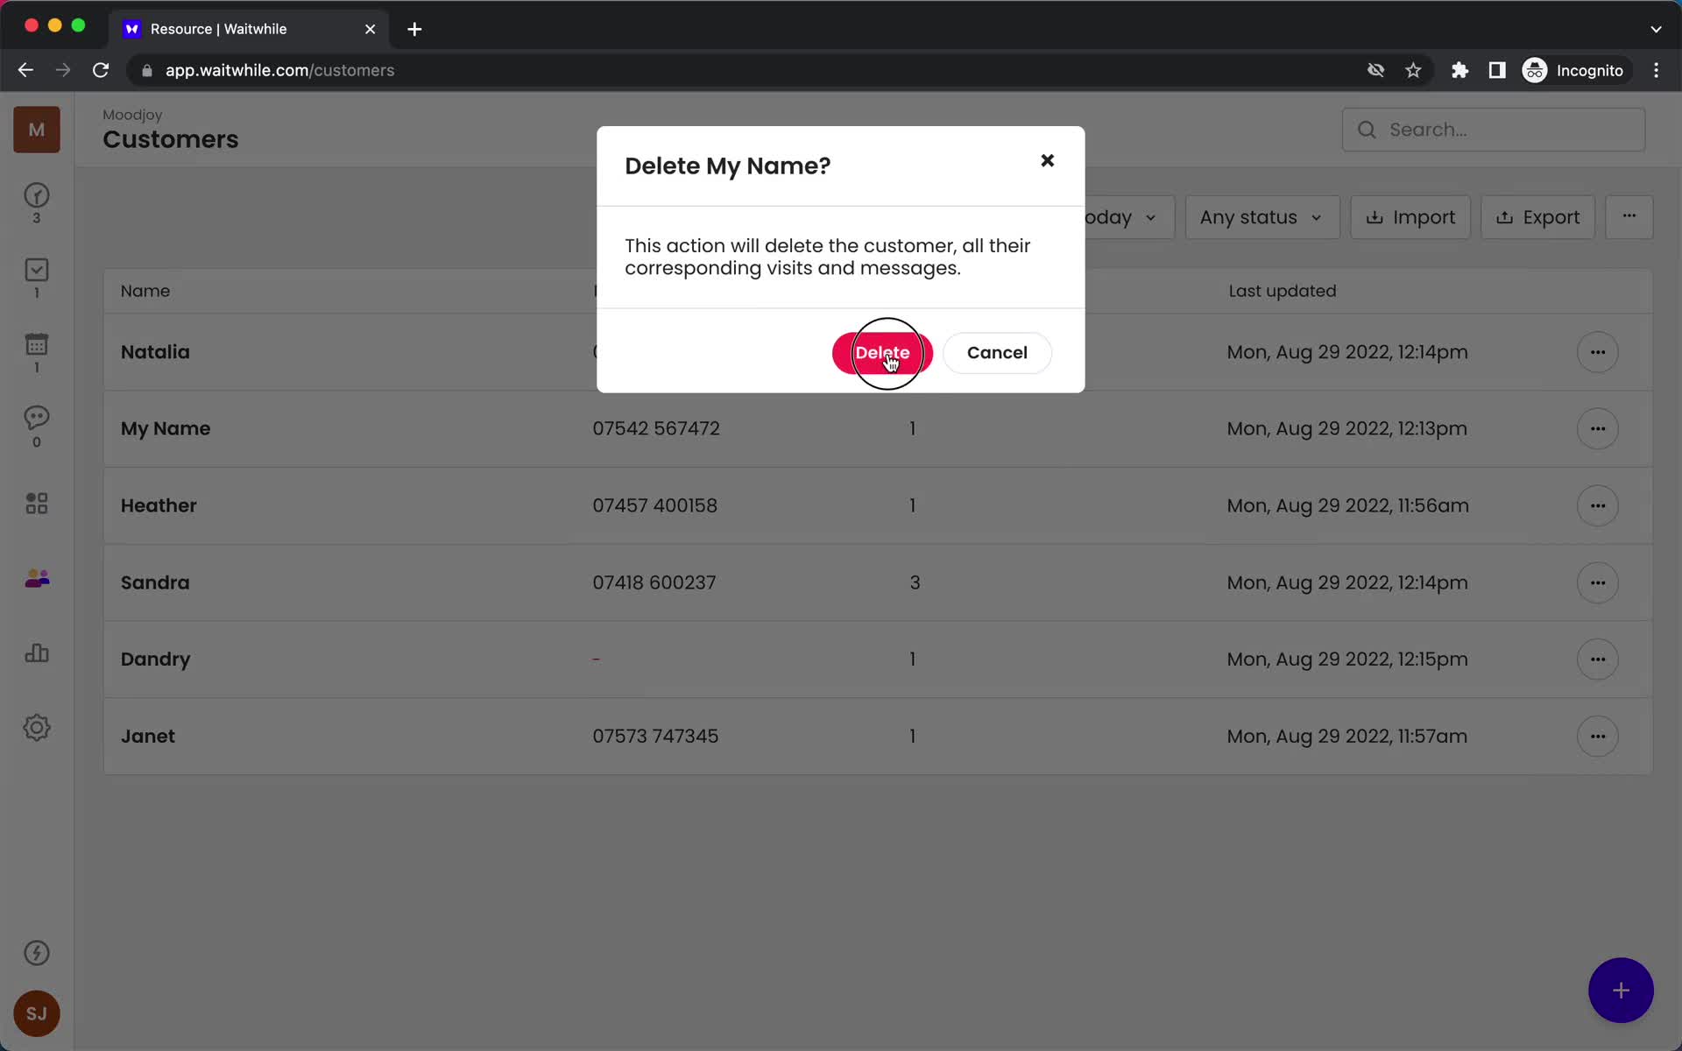This screenshot has height=1051, width=1682.
Task: Close the delete dialog with X icon
Action: [x=1047, y=160]
